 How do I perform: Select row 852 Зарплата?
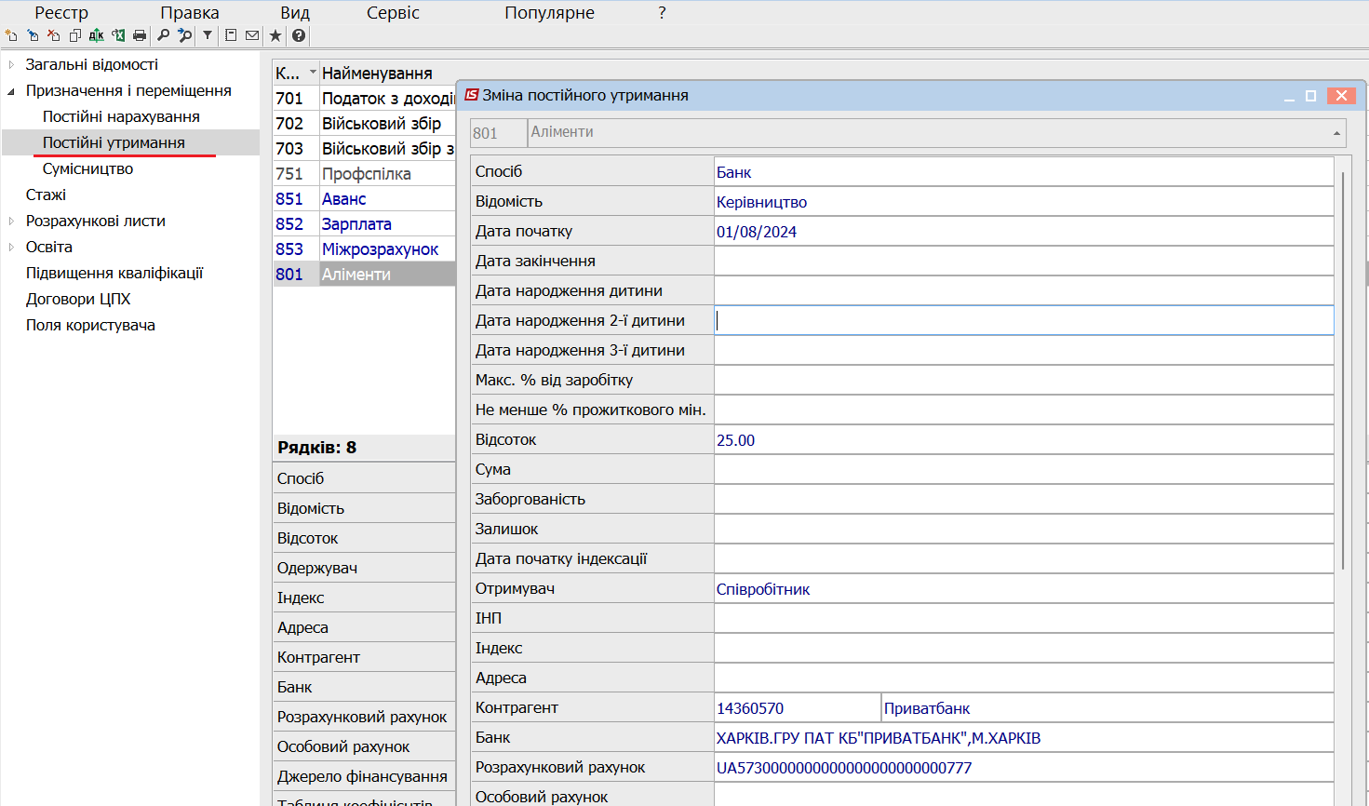click(364, 223)
